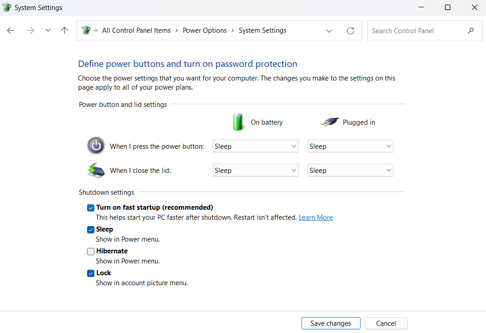Navigate to Power Options breadcrumb
The height and width of the screenshot is (333, 486).
tap(205, 30)
